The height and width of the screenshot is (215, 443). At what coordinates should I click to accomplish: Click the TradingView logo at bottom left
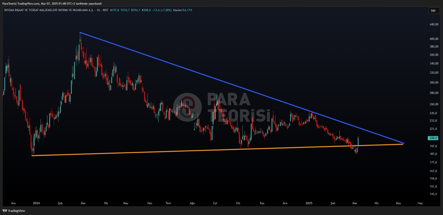[x=14, y=211]
